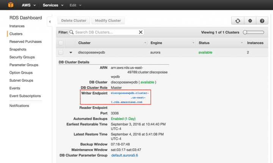This screenshot has width=273, height=163.
Task: Click the Port value 3306
Action: pyautogui.click(x=115, y=113)
